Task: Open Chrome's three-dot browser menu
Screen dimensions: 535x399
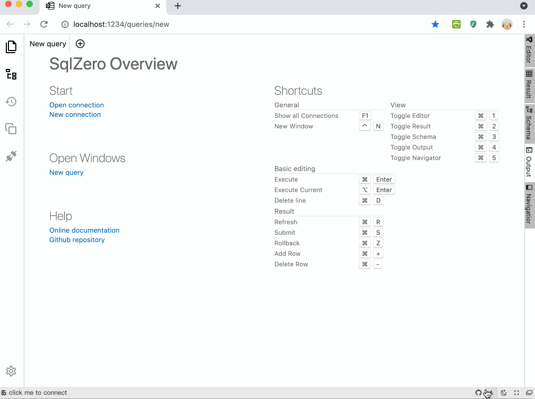Action: [x=524, y=24]
